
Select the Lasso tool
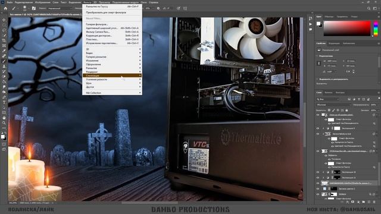coord(4,30)
